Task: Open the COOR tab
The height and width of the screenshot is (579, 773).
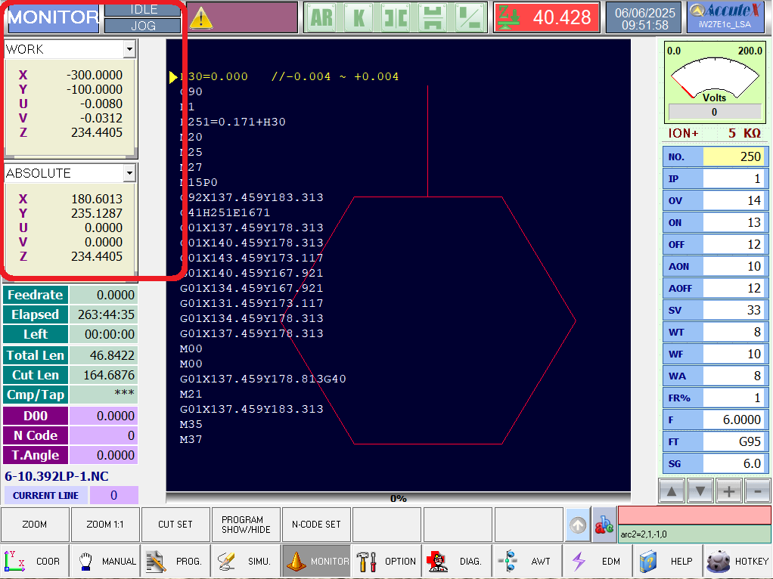Action: pyautogui.click(x=35, y=562)
